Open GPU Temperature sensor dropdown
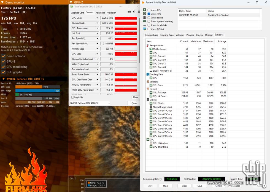The width and height of the screenshot is (270, 192). 97,28
